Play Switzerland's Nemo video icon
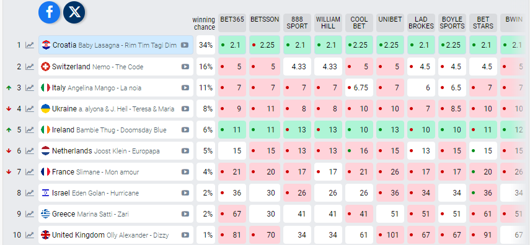The width and height of the screenshot is (530, 245). [185, 66]
